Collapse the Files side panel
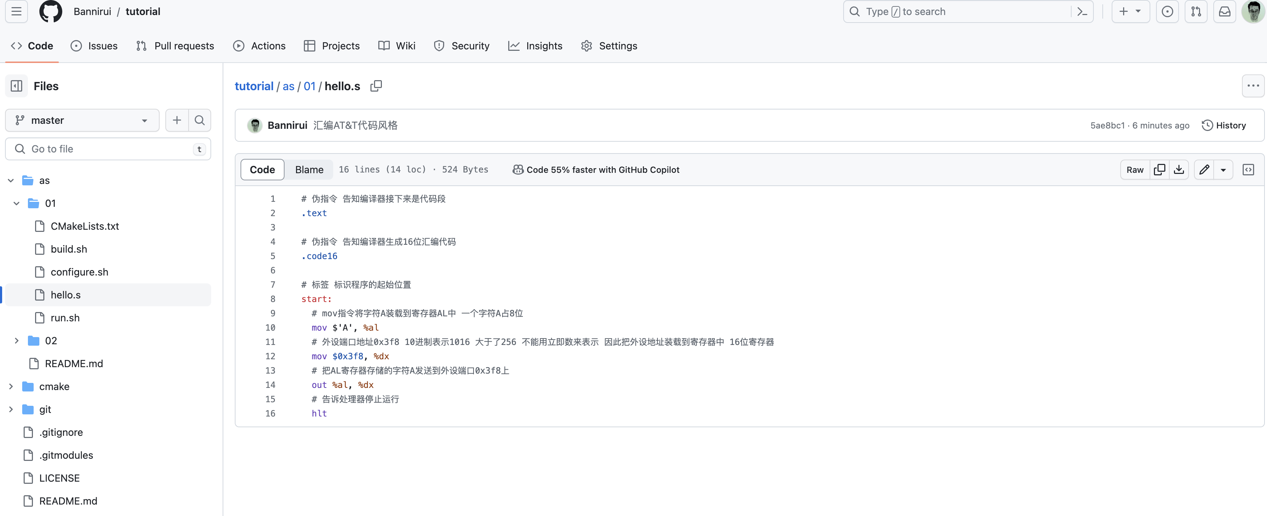 coord(17,86)
